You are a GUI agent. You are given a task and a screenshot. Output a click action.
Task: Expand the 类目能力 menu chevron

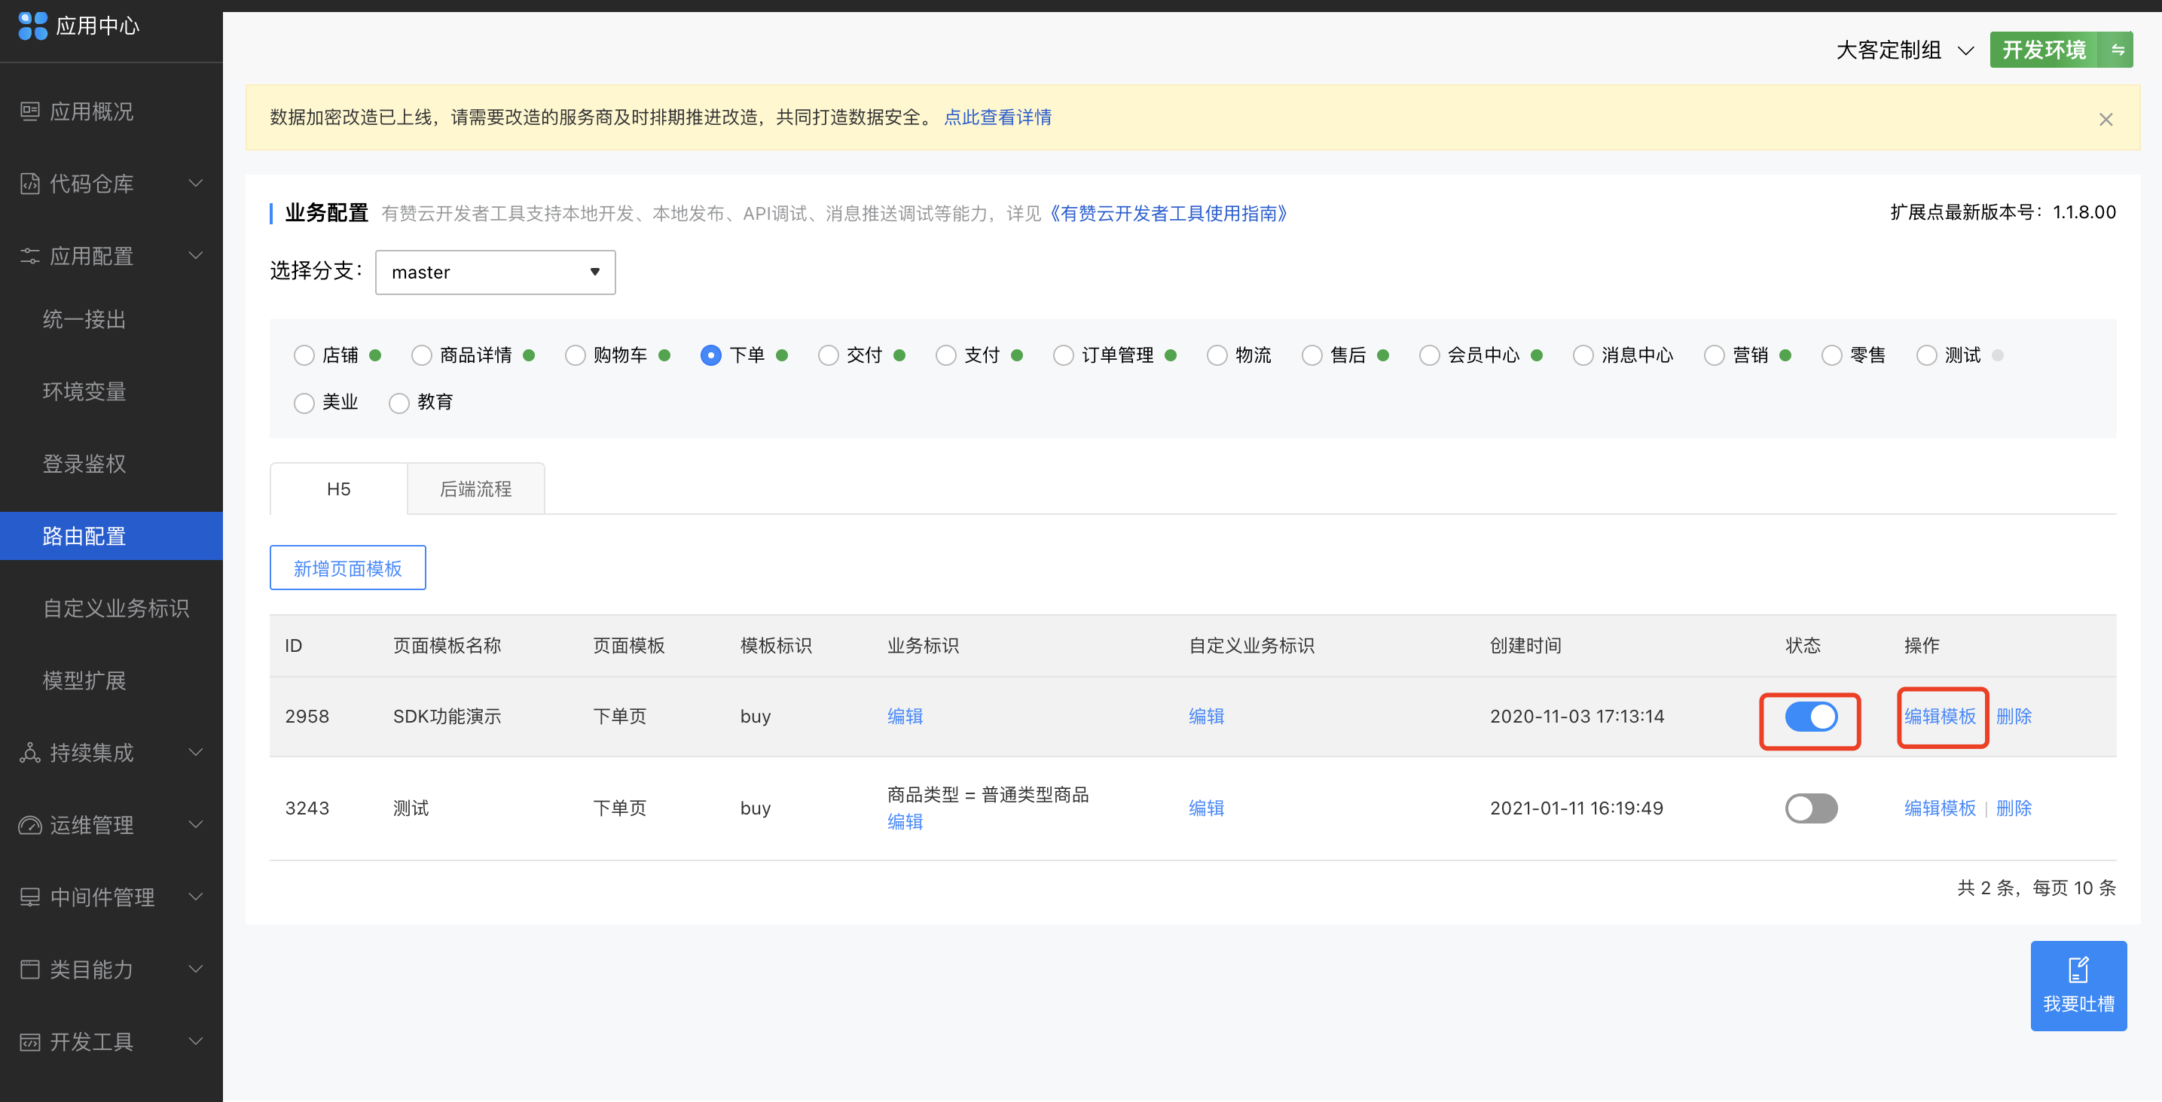[196, 970]
